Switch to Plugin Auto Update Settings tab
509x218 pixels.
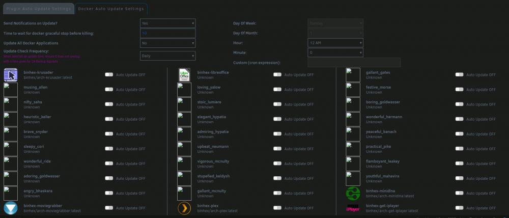[x=39, y=9]
